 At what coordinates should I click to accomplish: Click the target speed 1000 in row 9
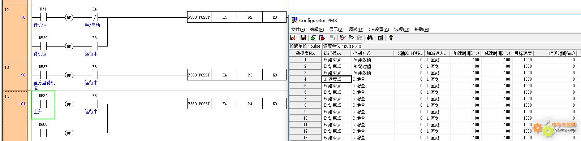coord(523,112)
